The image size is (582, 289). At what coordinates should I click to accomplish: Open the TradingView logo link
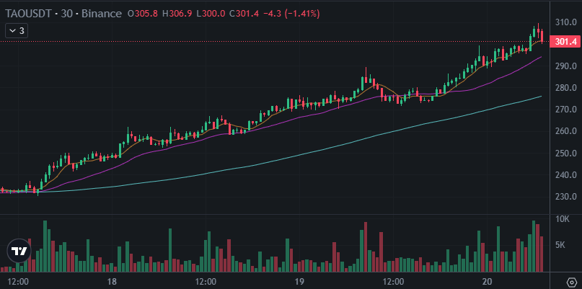point(19,251)
